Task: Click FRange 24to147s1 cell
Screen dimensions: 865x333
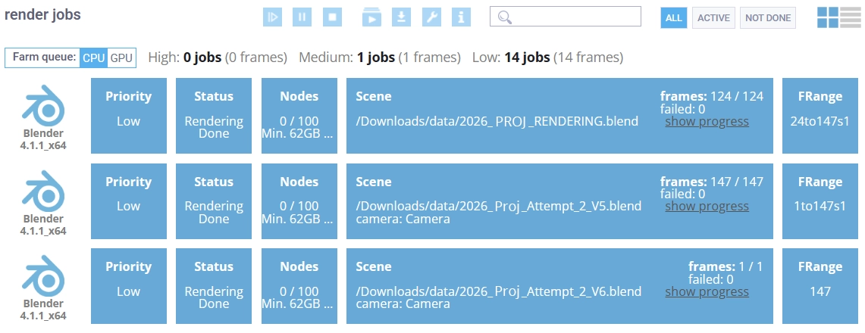Action: point(820,116)
